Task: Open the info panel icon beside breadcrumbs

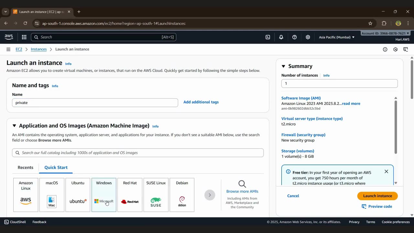Action: 385,50
